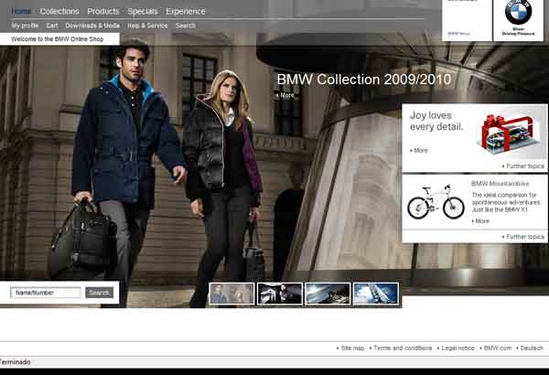Expand More under BMW Collection 2009/2010

[x=287, y=95]
